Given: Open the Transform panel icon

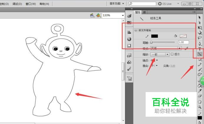Looking at the screenshot, I should 129,45.
